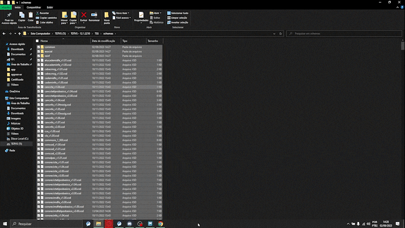Expand the Mover para dropdown
The height and width of the screenshot is (228, 405).
pyautogui.click(x=64, y=22)
